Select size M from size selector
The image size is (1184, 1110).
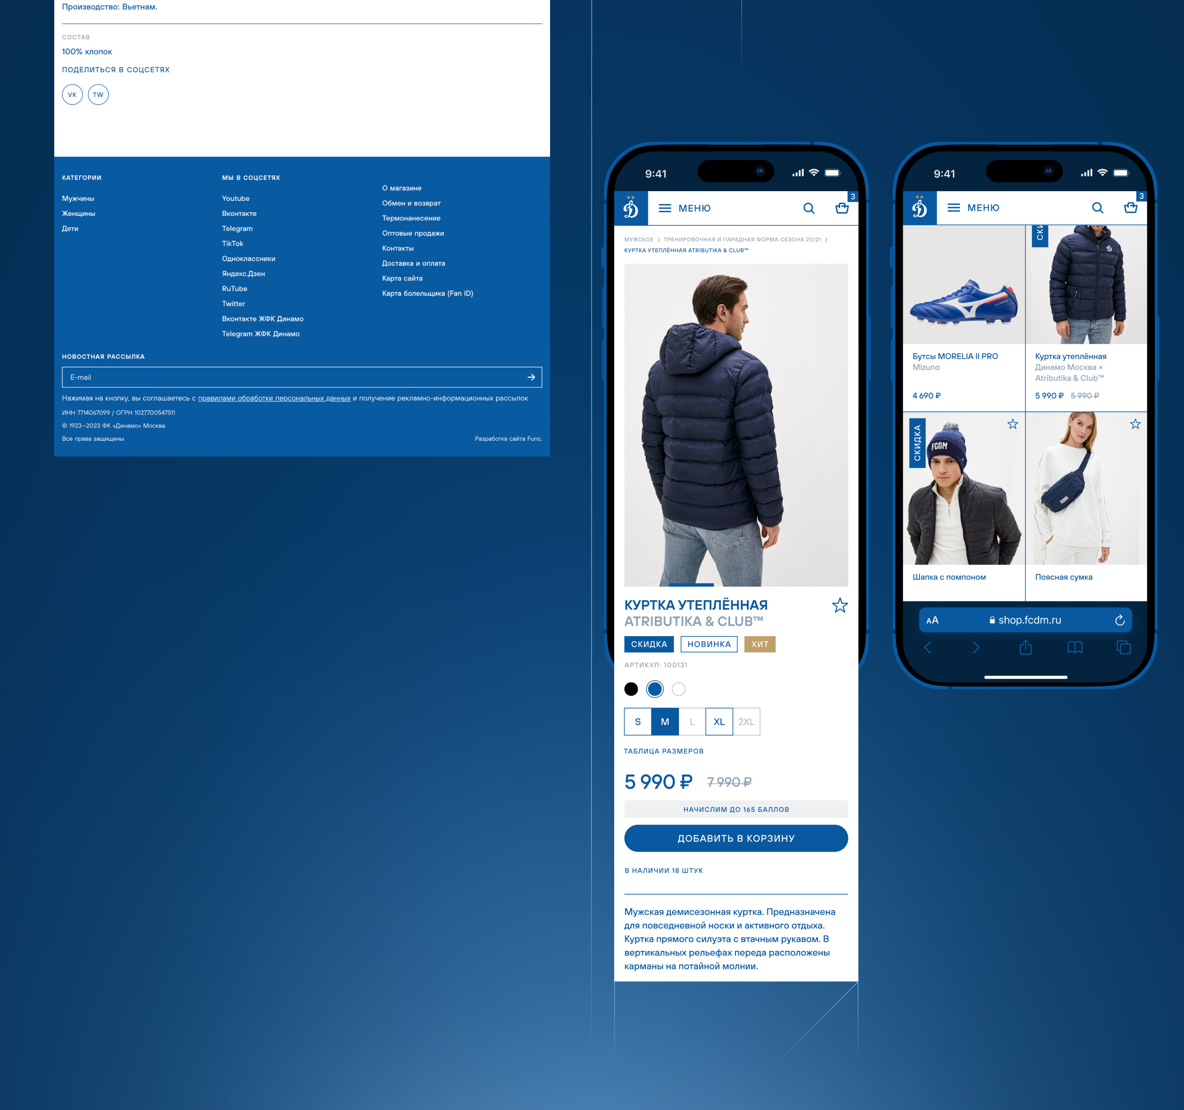[664, 721]
